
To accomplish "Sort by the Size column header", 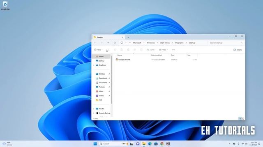I will [189, 55].
